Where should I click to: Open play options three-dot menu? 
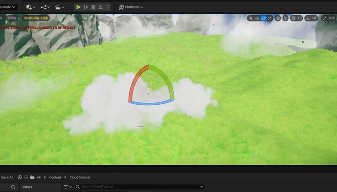pyautogui.click(x=108, y=7)
